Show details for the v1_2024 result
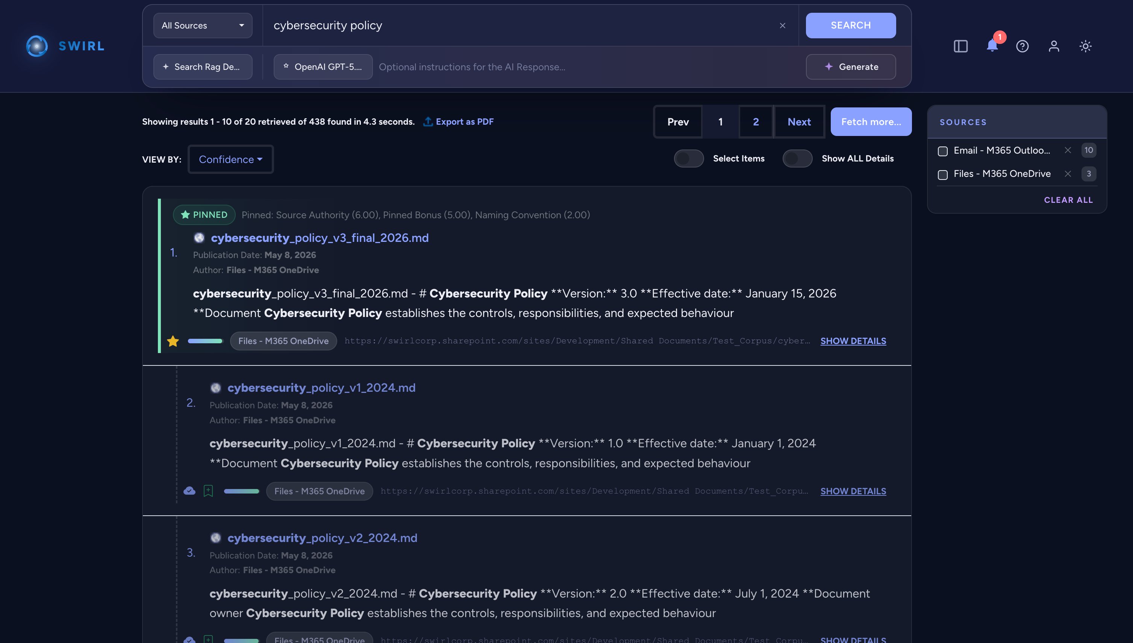 pyautogui.click(x=853, y=491)
